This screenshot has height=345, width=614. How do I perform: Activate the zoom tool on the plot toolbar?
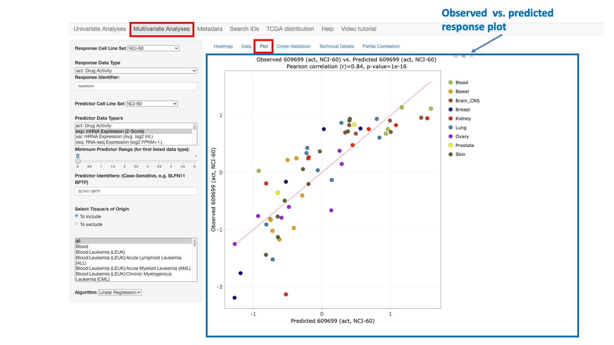464,57
